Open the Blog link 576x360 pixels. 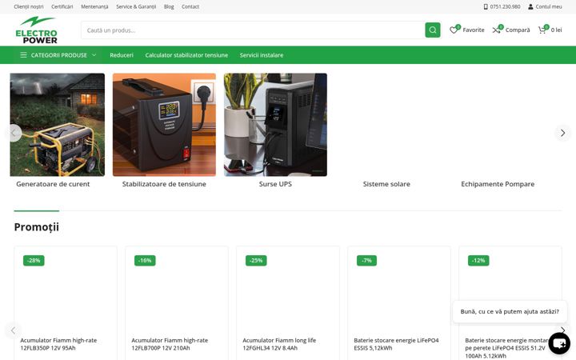click(x=169, y=6)
